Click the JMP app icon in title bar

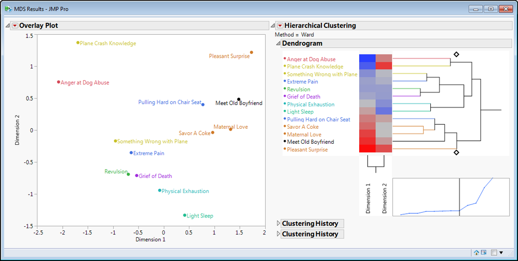pos(8,9)
